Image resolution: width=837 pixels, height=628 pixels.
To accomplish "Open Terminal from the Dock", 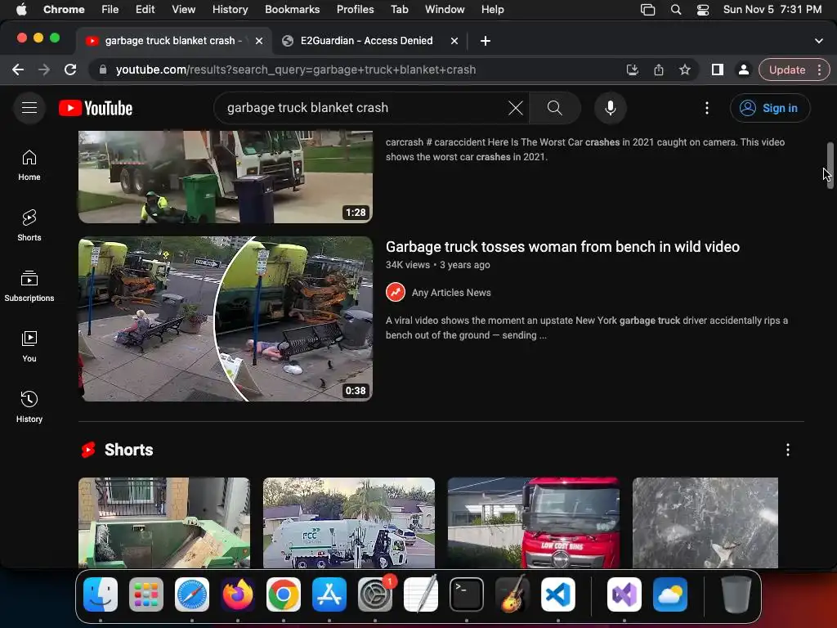I will click(467, 594).
